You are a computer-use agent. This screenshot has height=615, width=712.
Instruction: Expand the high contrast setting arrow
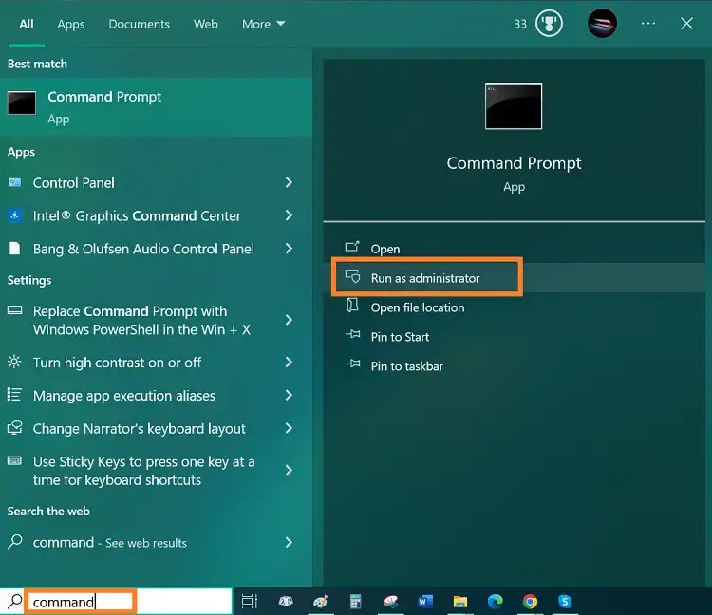click(x=289, y=363)
